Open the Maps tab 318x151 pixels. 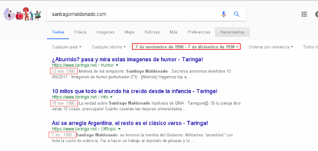point(129,32)
